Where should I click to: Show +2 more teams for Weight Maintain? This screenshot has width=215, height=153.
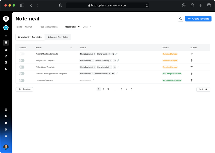113,54
